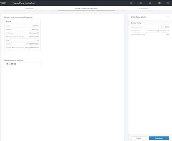This screenshot has height=141, width=172.
Task: Click the vCenter Server row in Configuration
Action: click(x=150, y=27)
